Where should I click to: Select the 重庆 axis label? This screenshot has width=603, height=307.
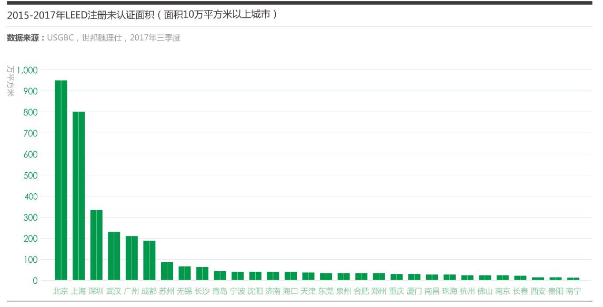pyautogui.click(x=397, y=291)
